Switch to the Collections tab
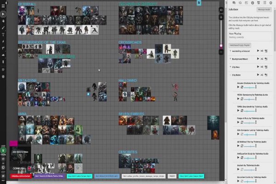This screenshot has width=276, height=184. (x=264, y=3)
